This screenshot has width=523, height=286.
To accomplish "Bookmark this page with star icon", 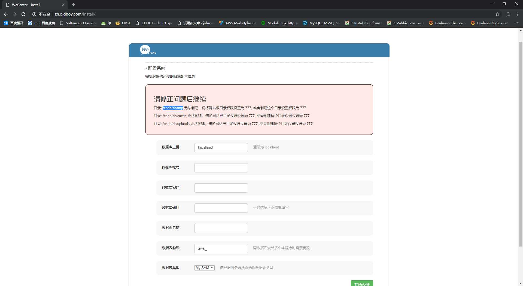I will pos(497,14).
